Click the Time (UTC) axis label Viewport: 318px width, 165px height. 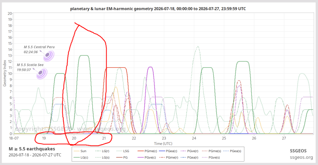coord(163,144)
